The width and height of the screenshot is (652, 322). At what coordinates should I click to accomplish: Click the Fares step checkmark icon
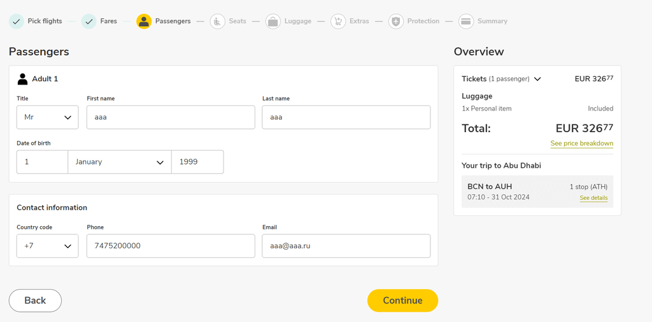pos(89,21)
